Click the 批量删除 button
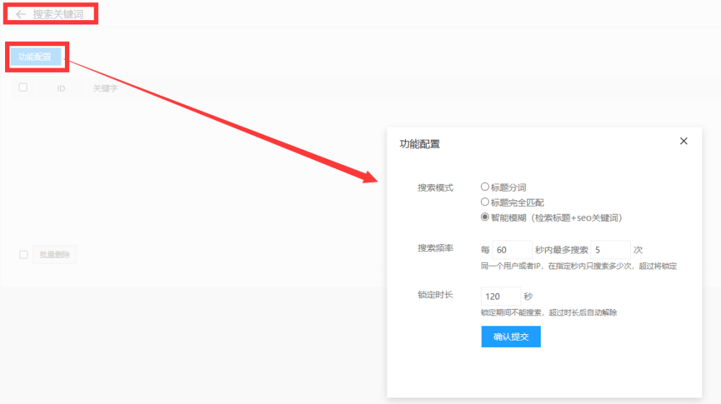This screenshot has width=721, height=404. pos(55,254)
